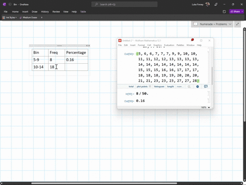This screenshot has height=185, width=246.
Task: Click the OneNote search box
Action: click(125, 5)
